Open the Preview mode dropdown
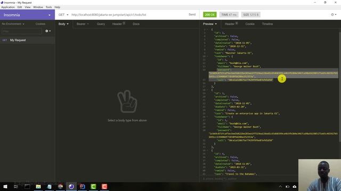The image size is (341, 191). [x=210, y=24]
